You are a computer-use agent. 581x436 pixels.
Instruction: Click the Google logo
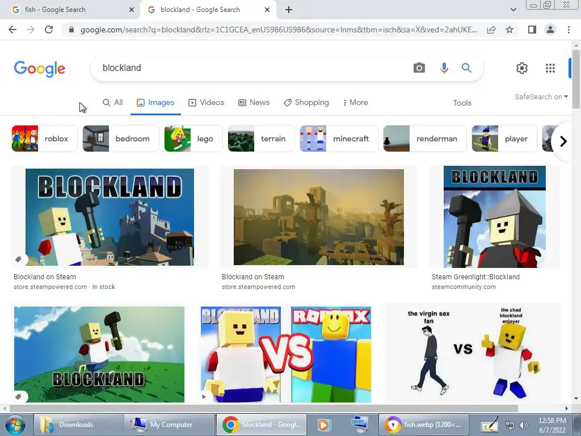pyautogui.click(x=40, y=69)
